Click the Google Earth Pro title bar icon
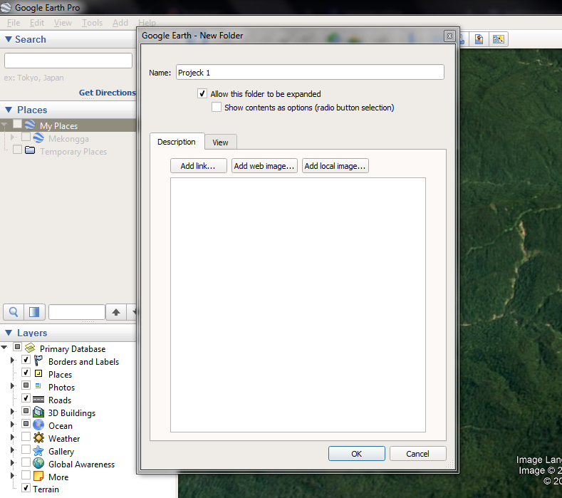The width and height of the screenshot is (562, 498). tap(6, 7)
